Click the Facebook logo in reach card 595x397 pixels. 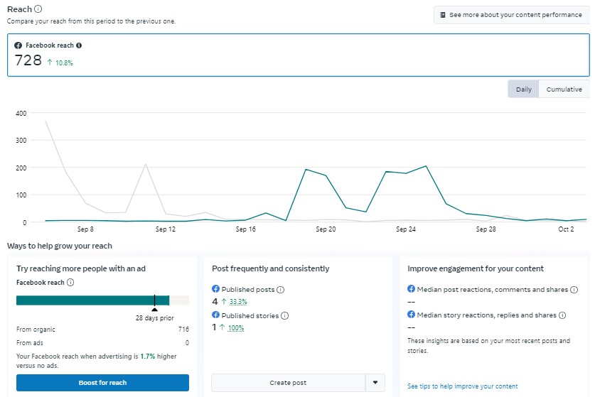point(18,45)
